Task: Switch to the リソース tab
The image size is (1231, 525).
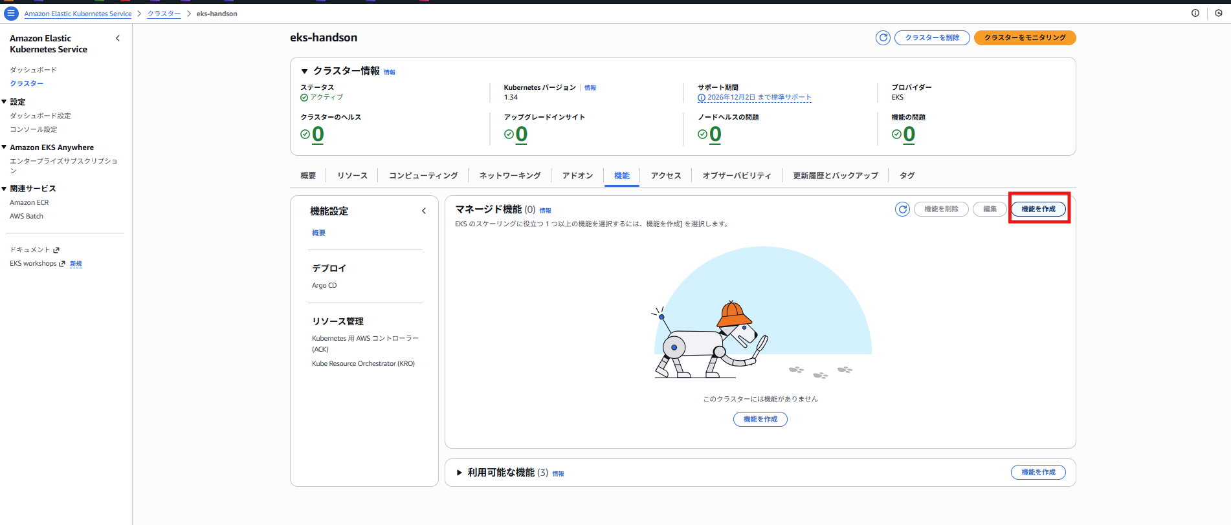Action: tap(352, 175)
